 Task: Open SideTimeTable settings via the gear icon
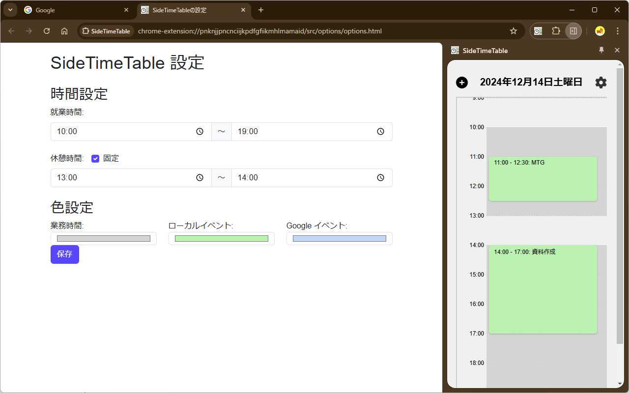pos(600,82)
